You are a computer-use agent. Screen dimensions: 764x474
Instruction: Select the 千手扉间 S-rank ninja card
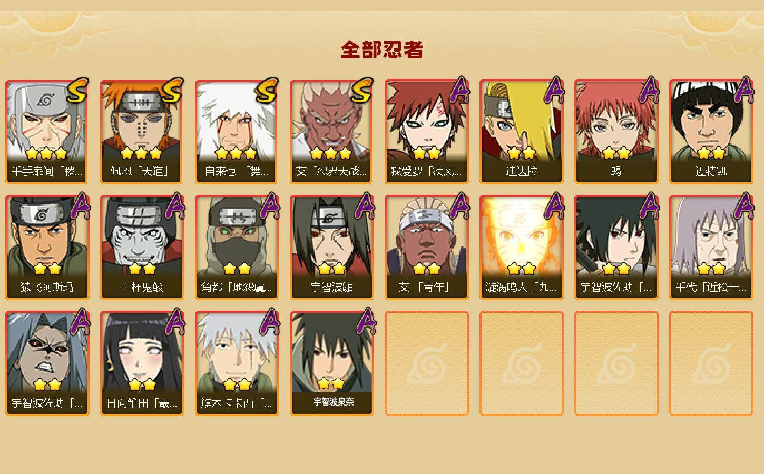tap(47, 132)
